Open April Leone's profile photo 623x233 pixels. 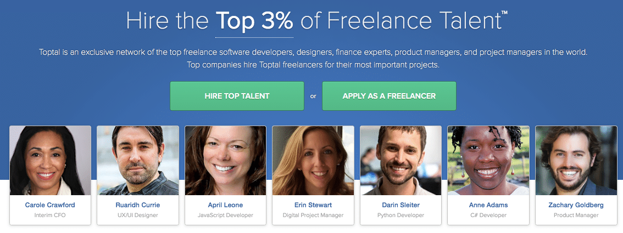225,161
